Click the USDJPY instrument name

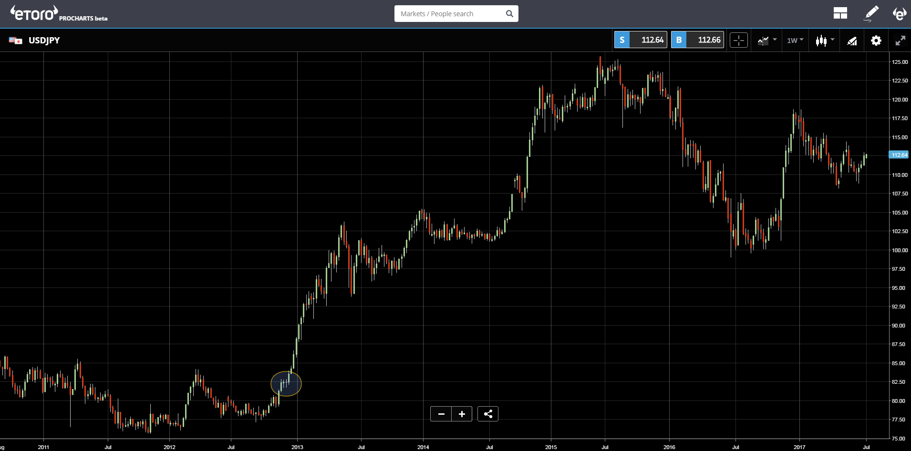point(44,41)
